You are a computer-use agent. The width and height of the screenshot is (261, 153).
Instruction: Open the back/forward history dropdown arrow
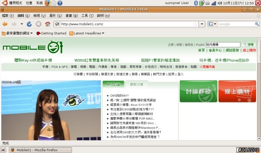[22, 24]
